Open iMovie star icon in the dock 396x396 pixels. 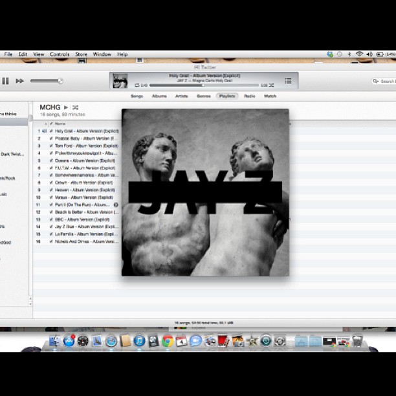pyautogui.click(x=252, y=341)
